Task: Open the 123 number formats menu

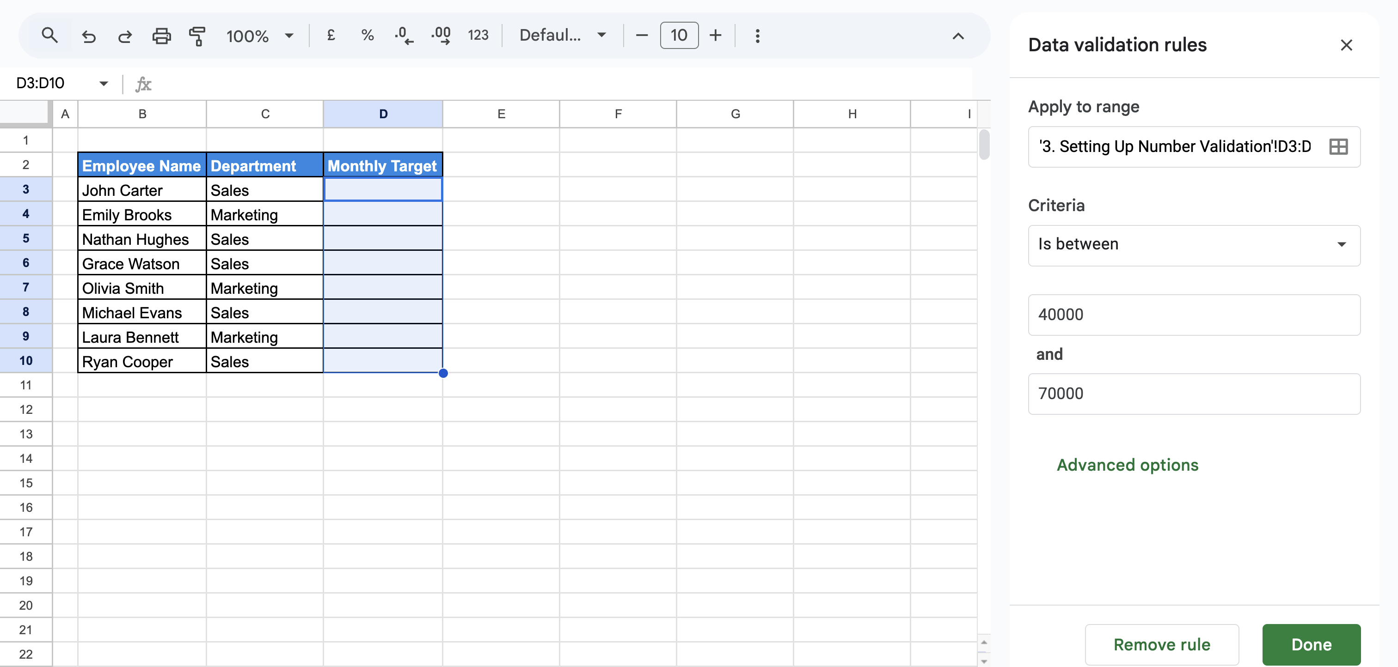Action: 478,36
